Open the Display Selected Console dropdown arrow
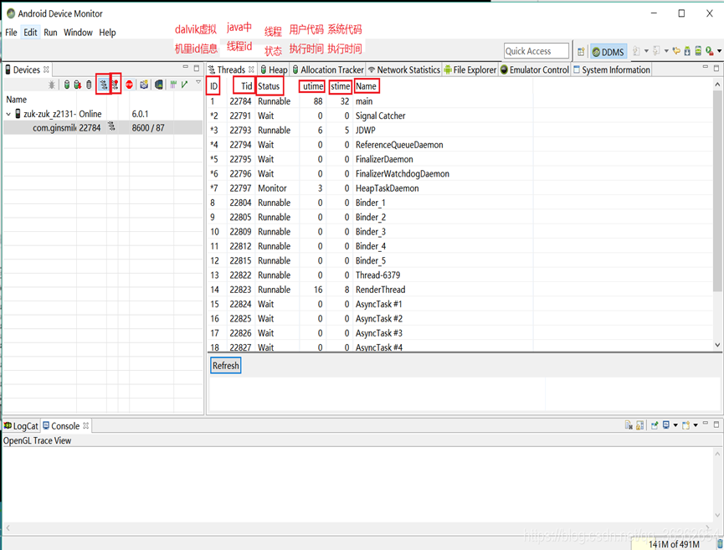This screenshot has width=724, height=550. tap(675, 426)
